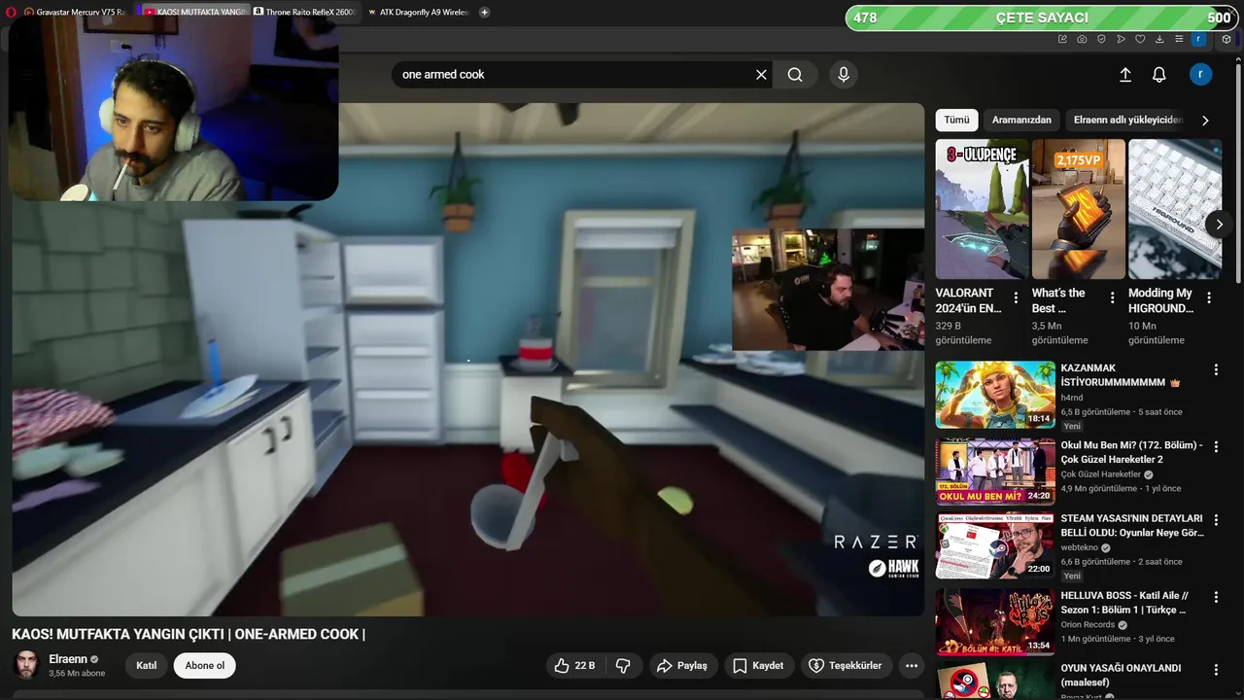Click the Abone ol subscribe button
1244x700 pixels.
tap(205, 666)
